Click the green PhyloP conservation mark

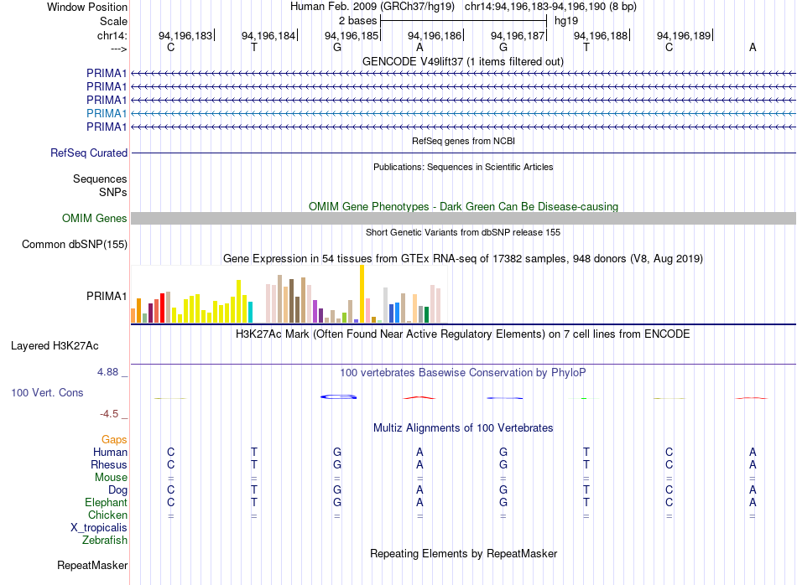point(584,398)
